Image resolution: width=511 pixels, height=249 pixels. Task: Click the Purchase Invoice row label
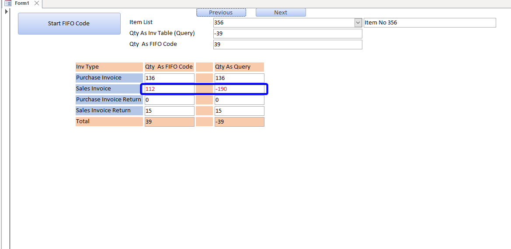click(109, 78)
